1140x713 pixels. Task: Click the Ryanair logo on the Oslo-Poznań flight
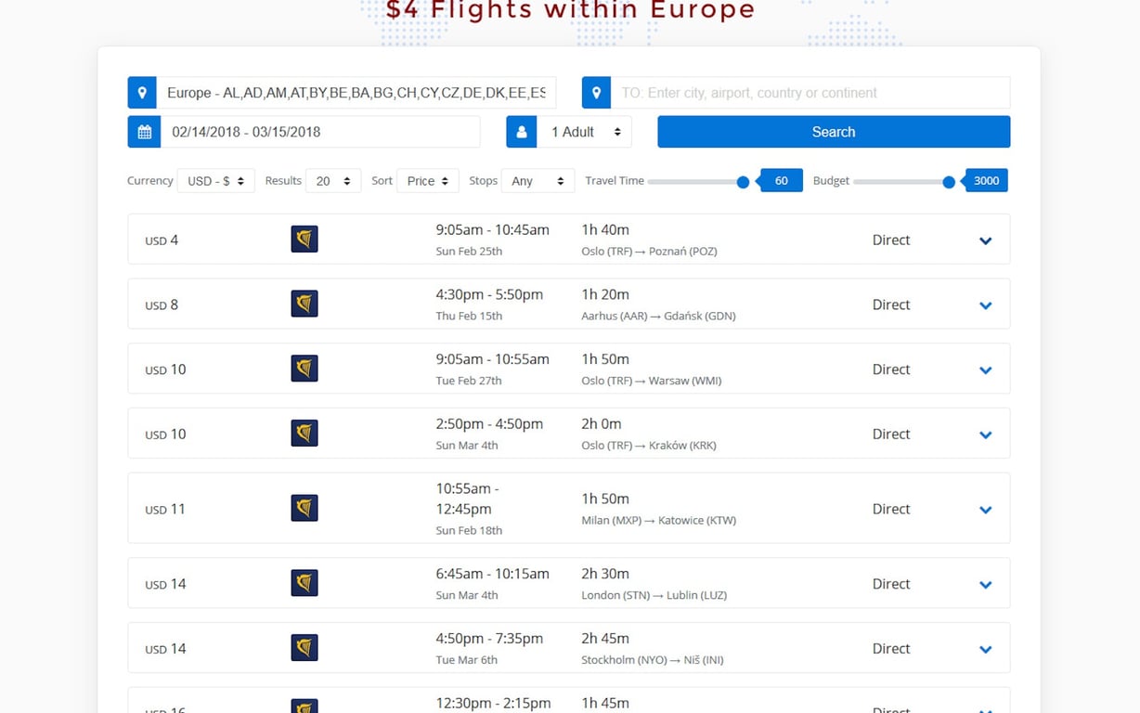pyautogui.click(x=304, y=239)
